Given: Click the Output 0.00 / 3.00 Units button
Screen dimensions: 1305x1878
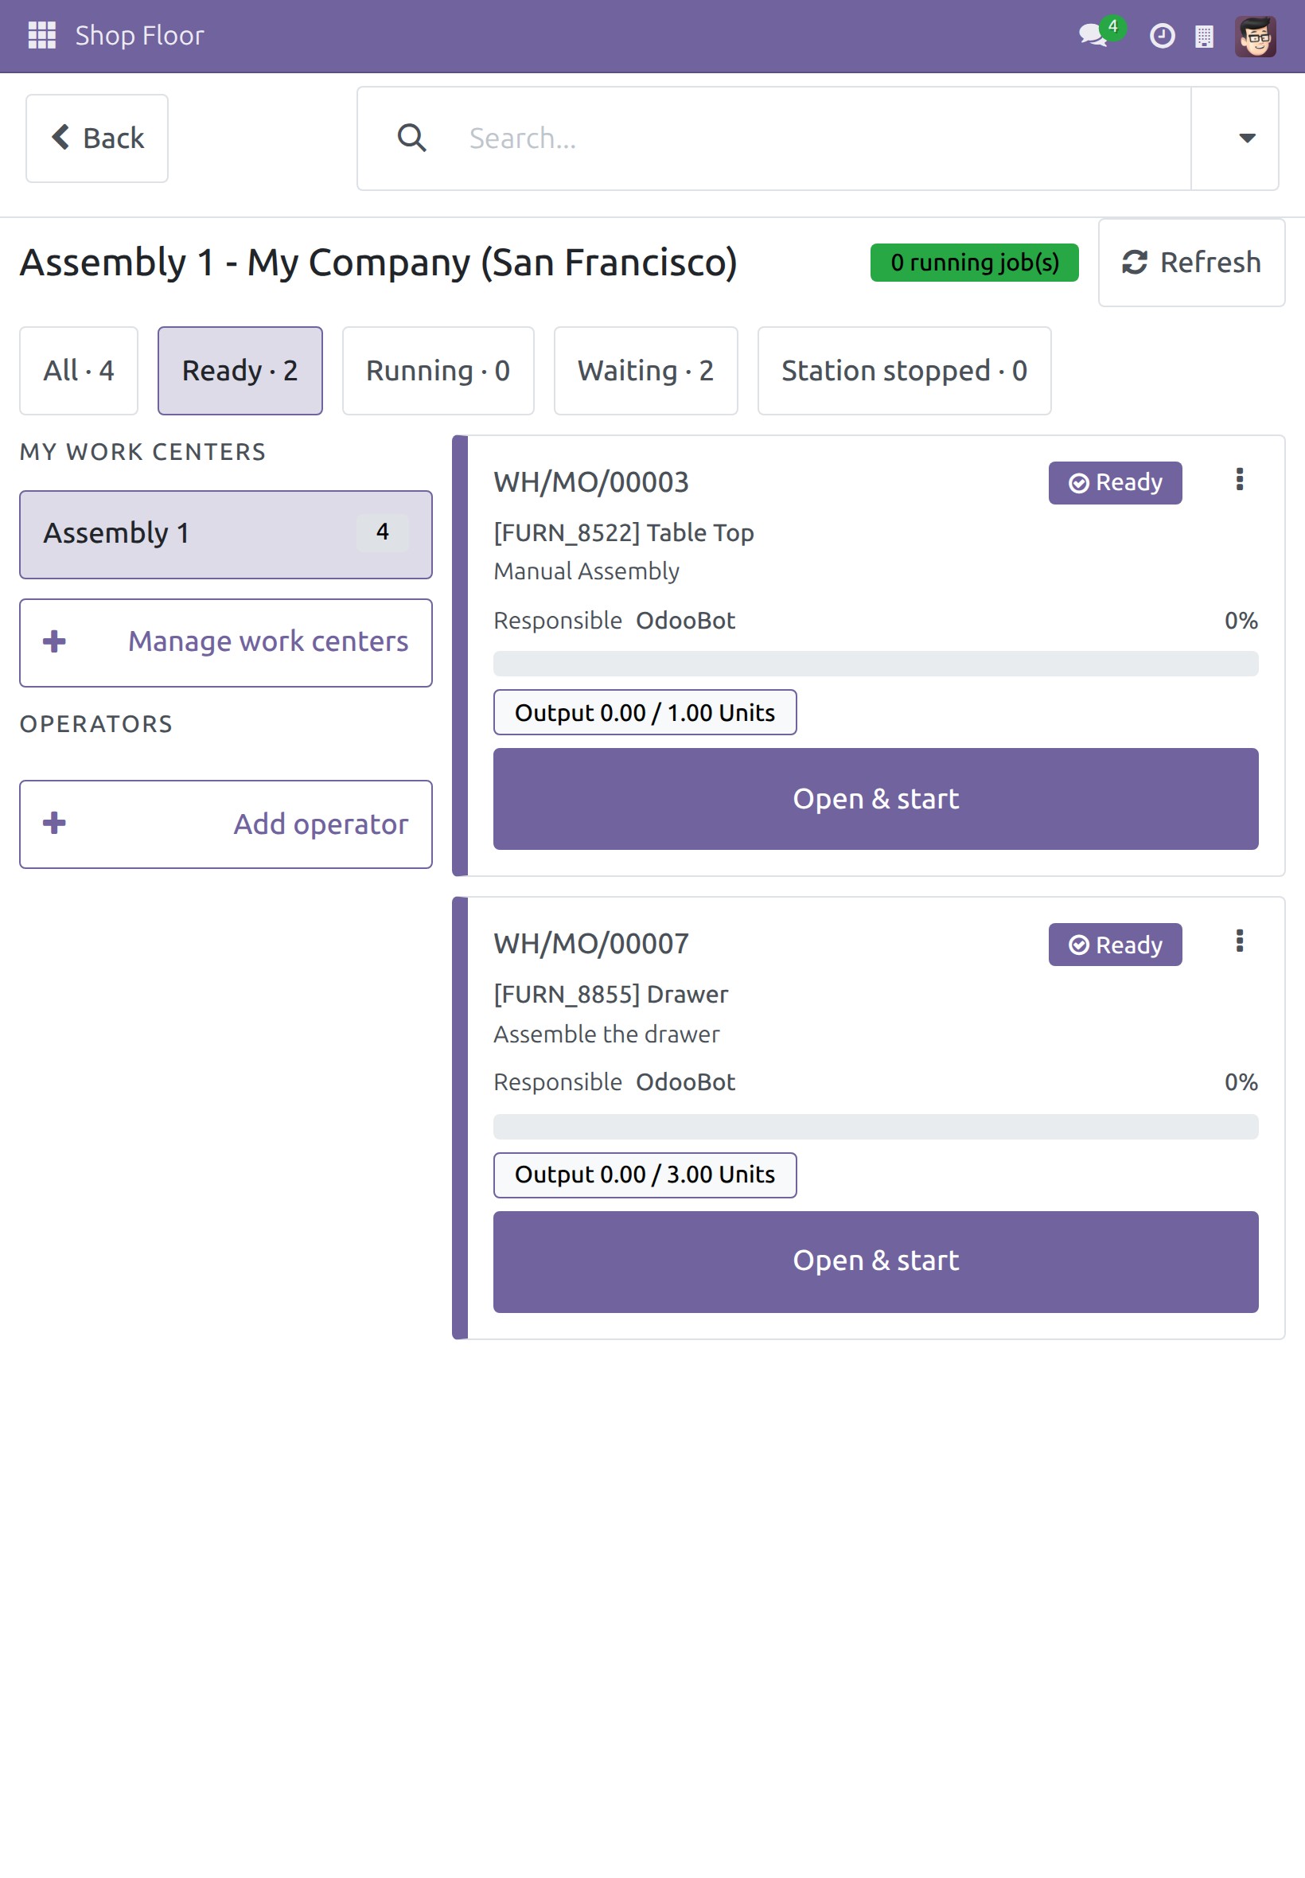Looking at the screenshot, I should (645, 1175).
